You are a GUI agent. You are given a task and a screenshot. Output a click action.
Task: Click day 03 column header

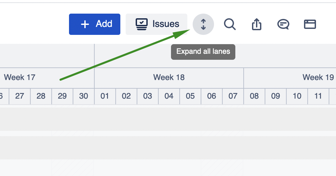pyautogui.click(x=148, y=96)
